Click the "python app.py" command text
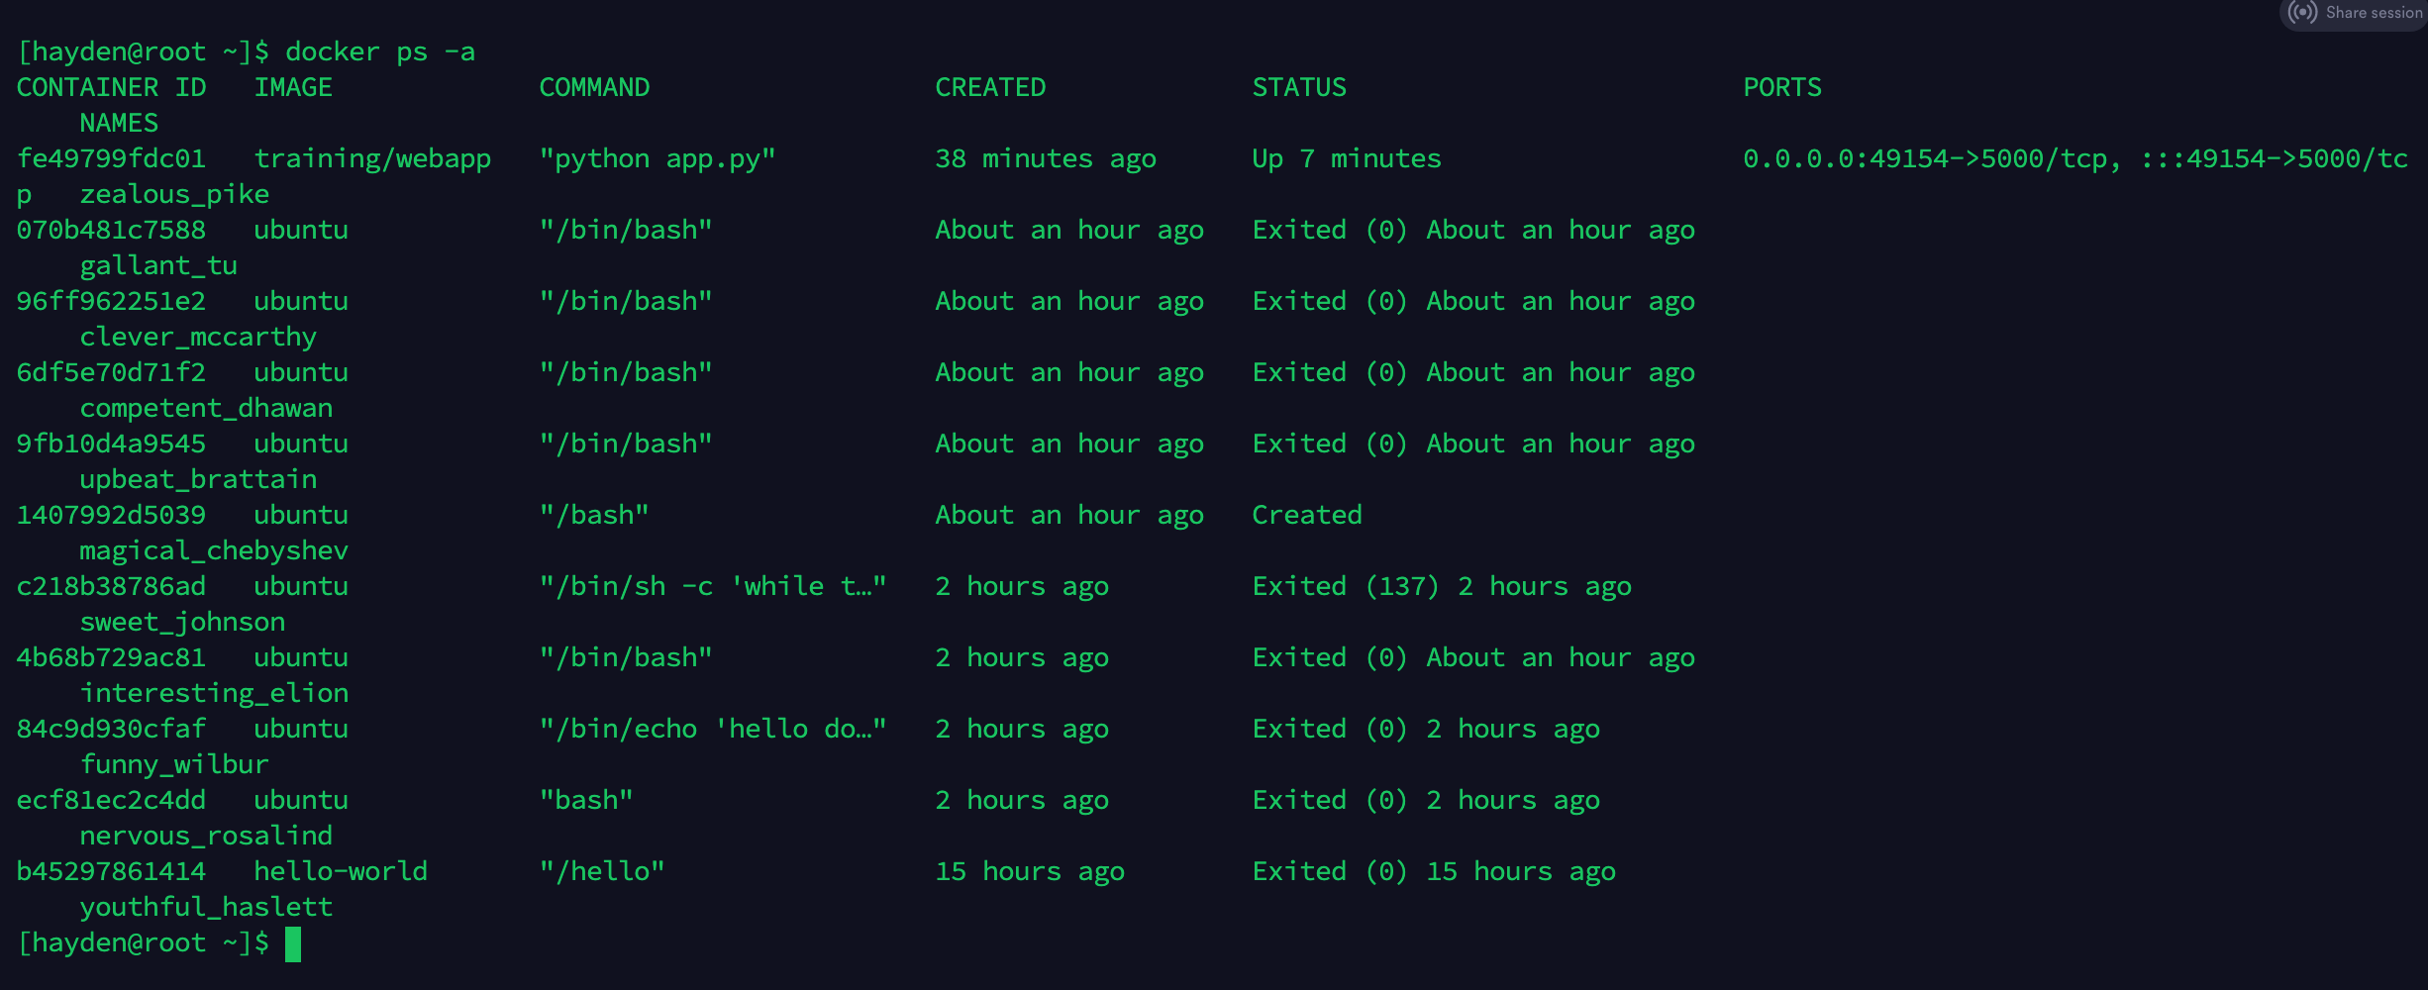 click(658, 159)
